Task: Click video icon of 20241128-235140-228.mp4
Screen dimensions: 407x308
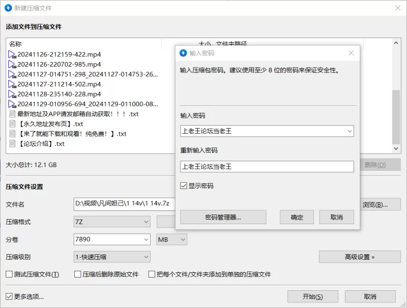Action: coord(12,94)
